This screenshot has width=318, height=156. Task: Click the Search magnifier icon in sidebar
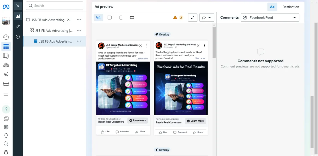click(x=6, y=144)
